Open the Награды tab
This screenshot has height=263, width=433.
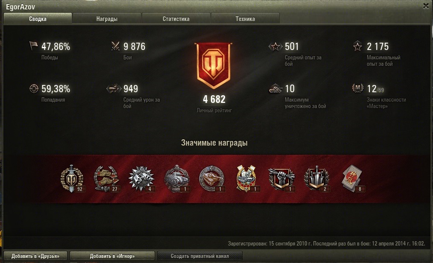(107, 19)
